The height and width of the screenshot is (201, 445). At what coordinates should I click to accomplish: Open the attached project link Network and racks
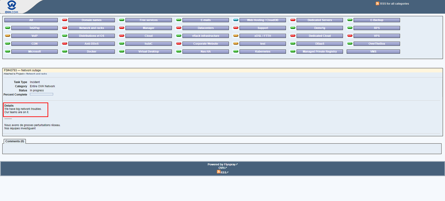click(36, 74)
